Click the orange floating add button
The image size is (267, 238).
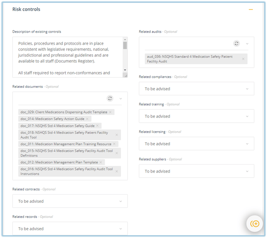click(255, 224)
